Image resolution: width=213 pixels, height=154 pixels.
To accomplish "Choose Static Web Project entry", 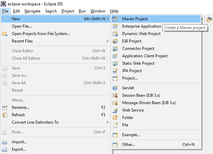I will 138,63.
